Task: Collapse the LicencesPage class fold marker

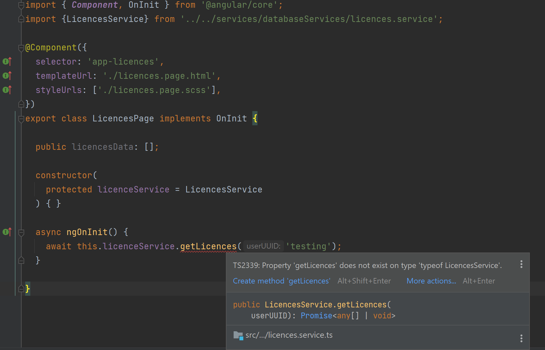Action: tap(21, 119)
